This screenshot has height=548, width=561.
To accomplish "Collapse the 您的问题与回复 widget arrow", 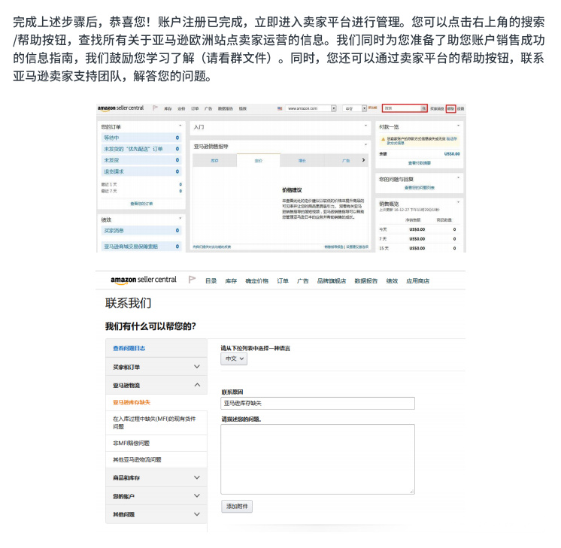I will [x=458, y=177].
